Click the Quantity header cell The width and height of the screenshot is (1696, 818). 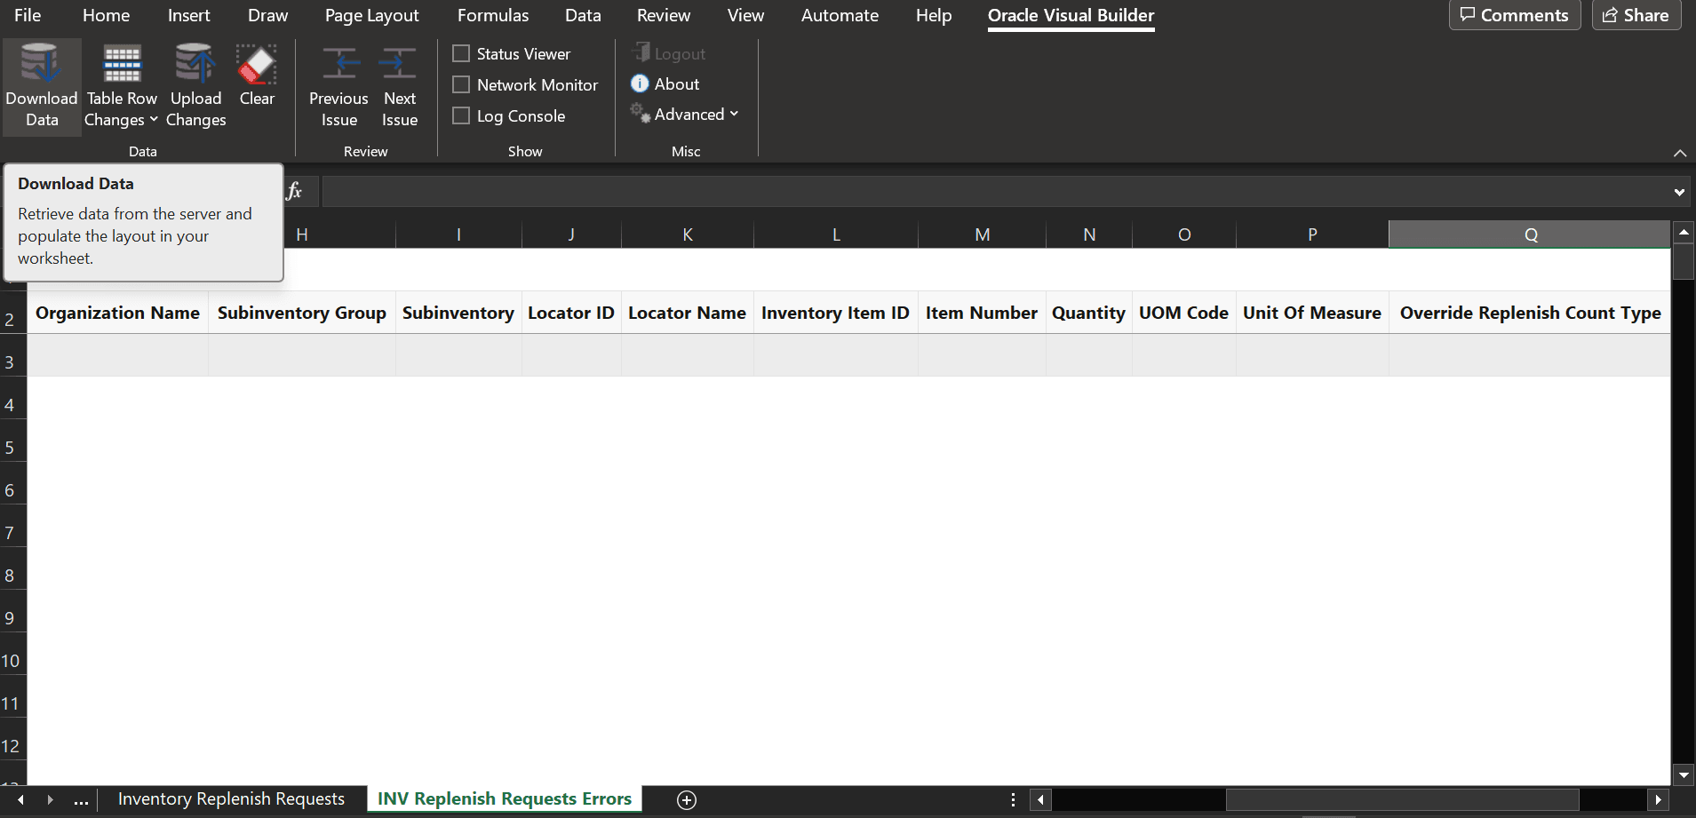(1089, 313)
